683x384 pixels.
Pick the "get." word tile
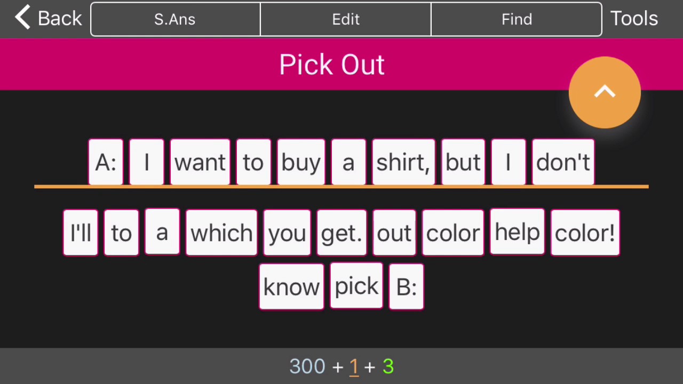tap(341, 233)
